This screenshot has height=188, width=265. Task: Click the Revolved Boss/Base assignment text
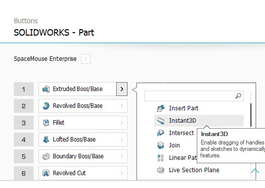click(78, 106)
